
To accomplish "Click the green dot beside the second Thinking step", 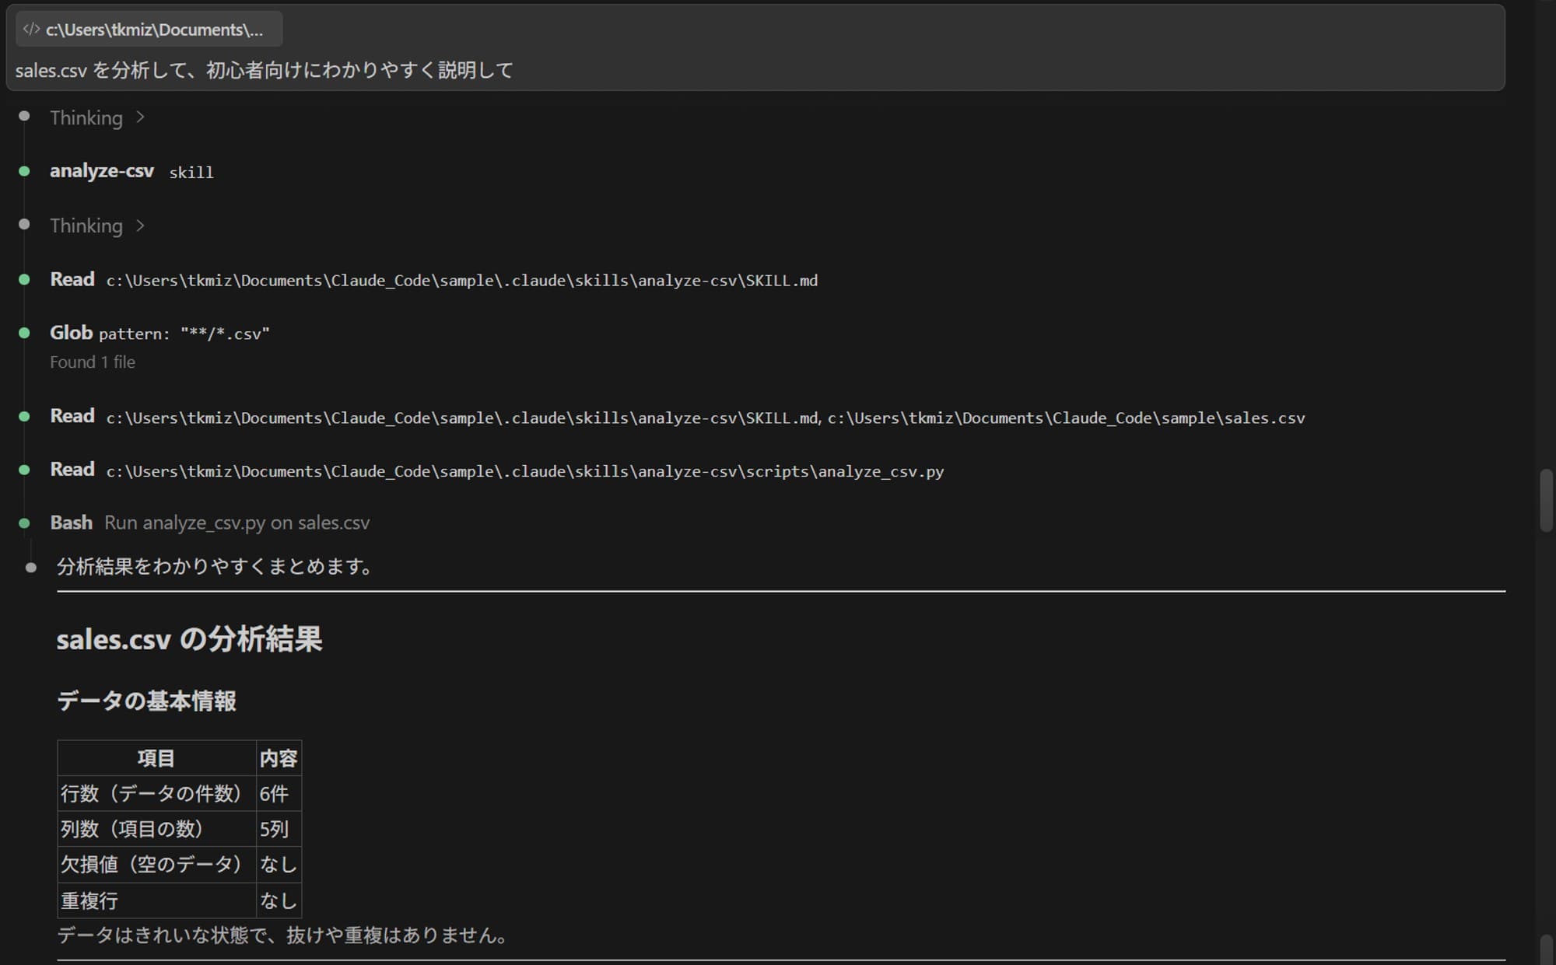I will click(x=23, y=226).
